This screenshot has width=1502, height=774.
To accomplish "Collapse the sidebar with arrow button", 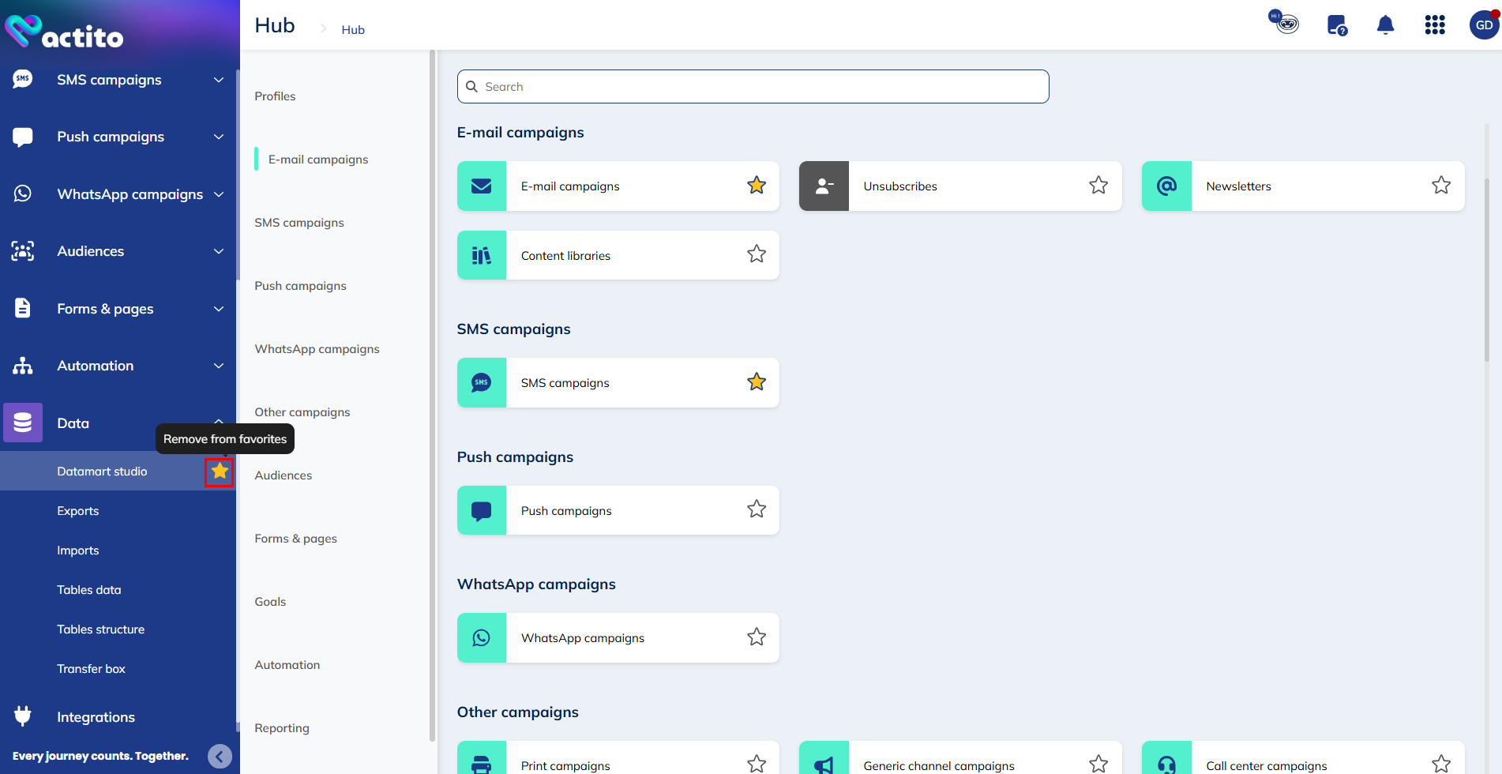I will (x=220, y=756).
